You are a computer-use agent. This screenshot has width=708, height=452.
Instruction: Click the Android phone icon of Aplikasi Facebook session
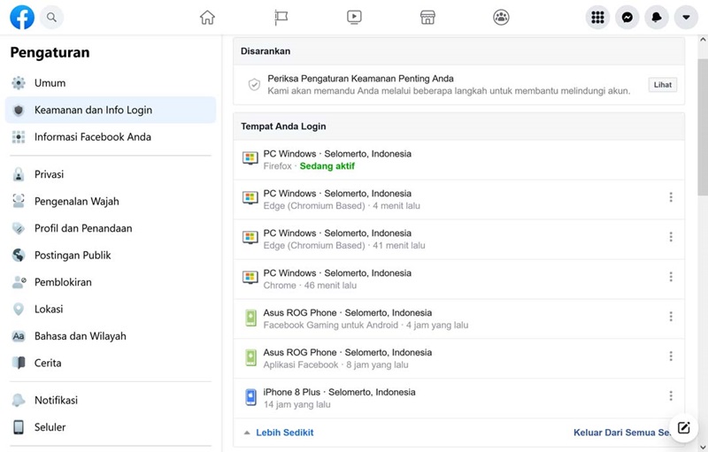250,357
